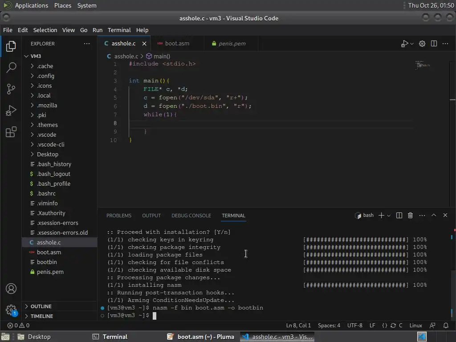The height and width of the screenshot is (342, 456).
Task: Open the bootbin file in explorer
Action: coord(59,262)
